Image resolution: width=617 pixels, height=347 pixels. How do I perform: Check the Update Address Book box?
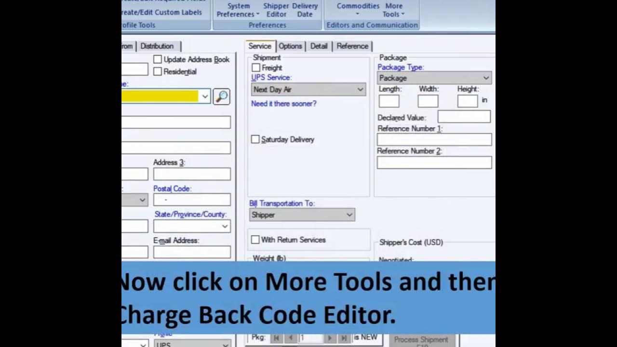[158, 59]
